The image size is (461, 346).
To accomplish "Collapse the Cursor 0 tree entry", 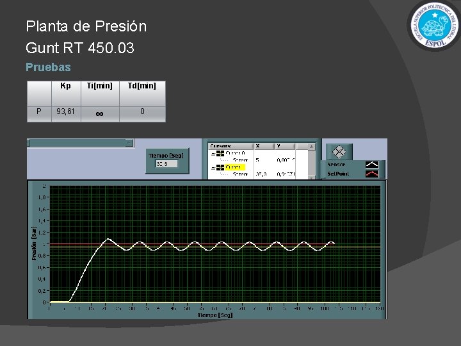I will [213, 154].
